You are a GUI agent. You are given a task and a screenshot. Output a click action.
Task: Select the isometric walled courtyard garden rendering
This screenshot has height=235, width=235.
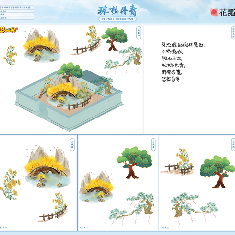click(x=69, y=97)
